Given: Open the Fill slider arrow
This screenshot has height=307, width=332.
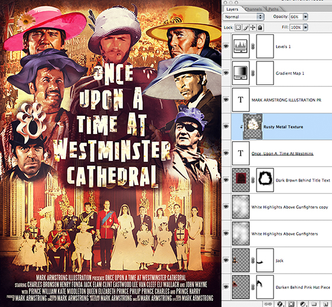Looking at the screenshot, I should (305, 27).
